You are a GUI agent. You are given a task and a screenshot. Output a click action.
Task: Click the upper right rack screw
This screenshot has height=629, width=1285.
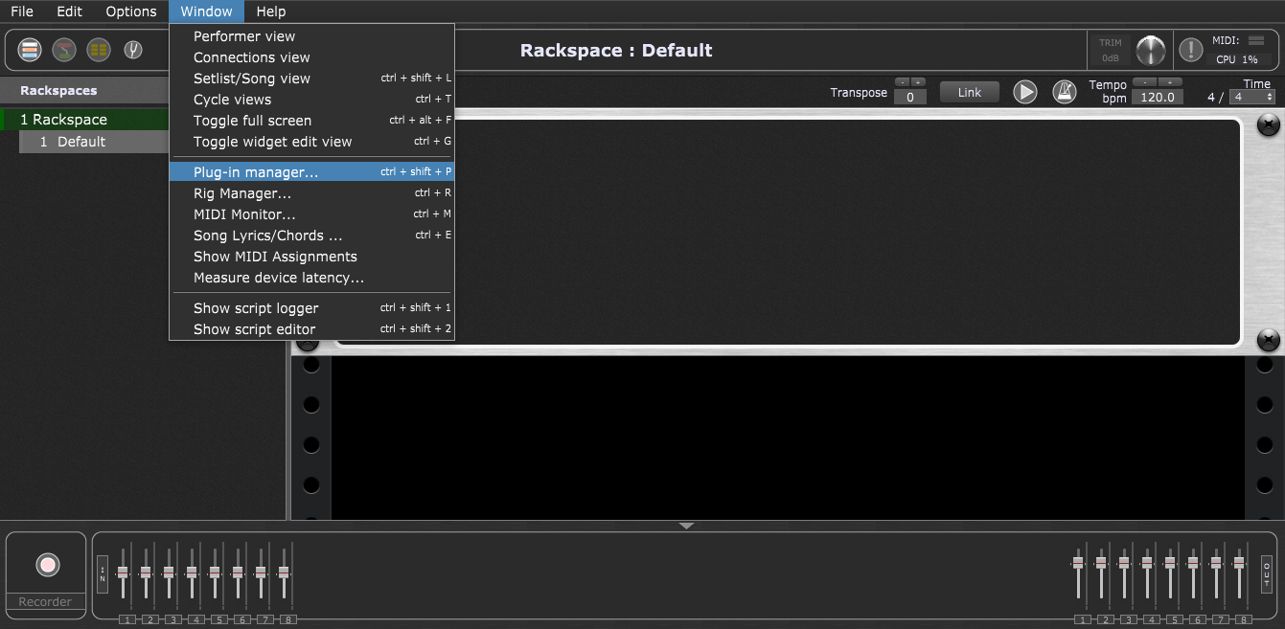click(1268, 124)
